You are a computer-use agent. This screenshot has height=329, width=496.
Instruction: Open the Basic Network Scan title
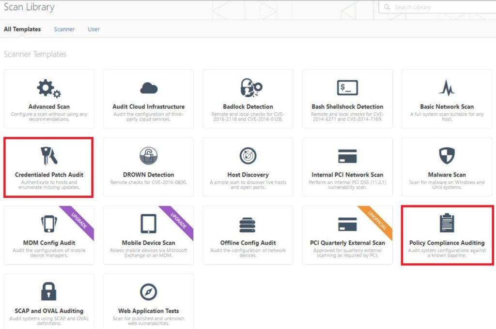(x=447, y=106)
